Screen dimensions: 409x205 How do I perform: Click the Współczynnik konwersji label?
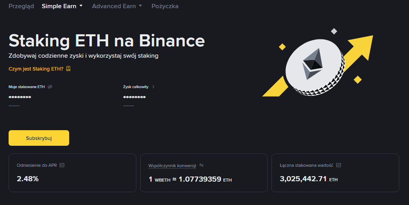point(172,166)
